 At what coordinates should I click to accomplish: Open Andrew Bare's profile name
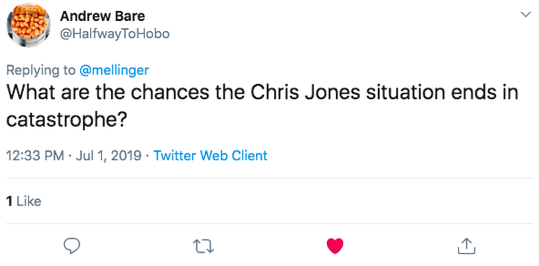coord(102,16)
